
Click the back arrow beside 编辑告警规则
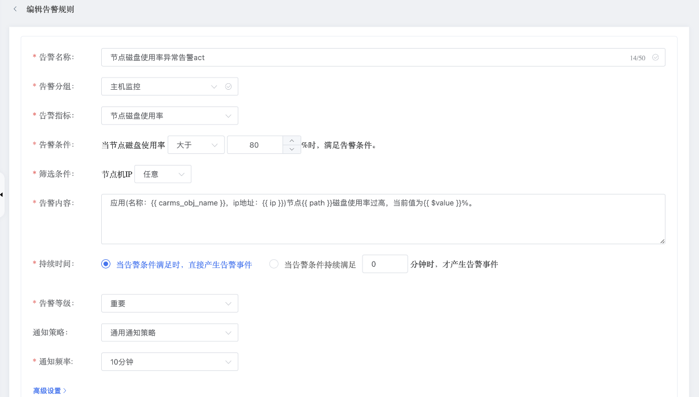point(15,9)
